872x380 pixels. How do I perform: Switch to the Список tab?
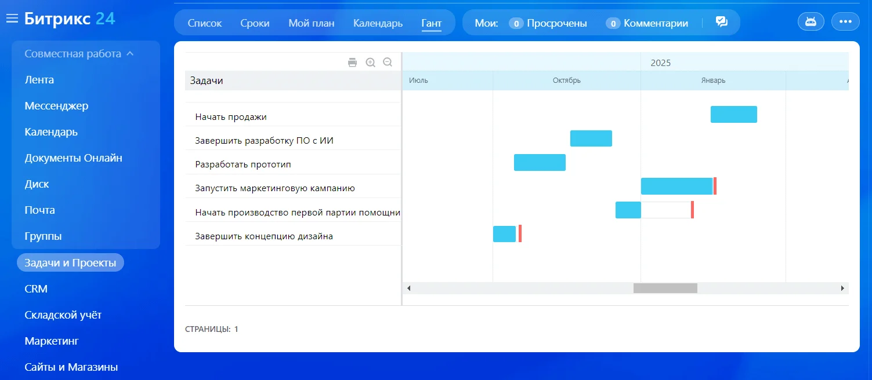[x=205, y=23]
